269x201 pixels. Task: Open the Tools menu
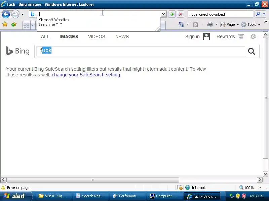tap(251, 24)
